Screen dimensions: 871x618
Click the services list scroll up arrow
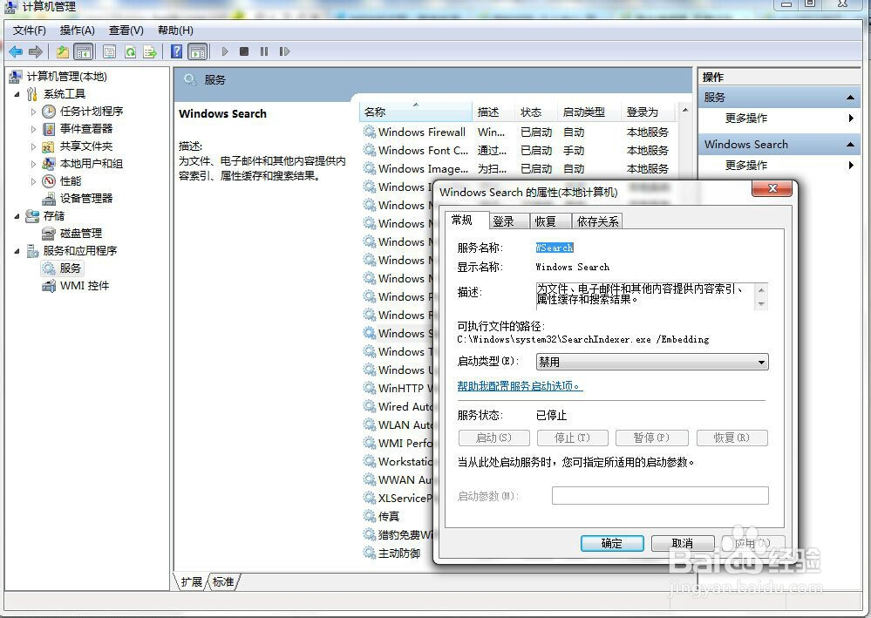pos(685,111)
